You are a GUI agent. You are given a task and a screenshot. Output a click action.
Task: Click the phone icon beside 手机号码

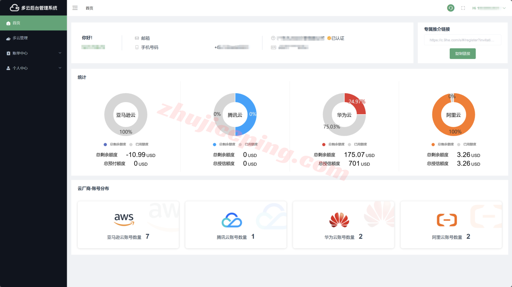pyautogui.click(x=137, y=47)
